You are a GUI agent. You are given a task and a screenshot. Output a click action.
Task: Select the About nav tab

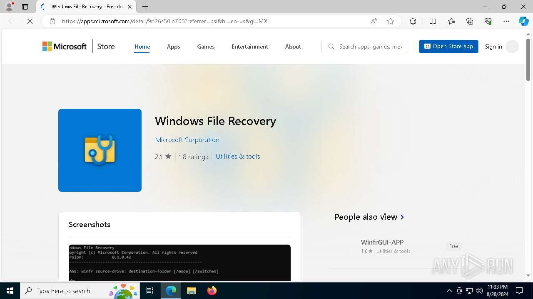click(293, 47)
